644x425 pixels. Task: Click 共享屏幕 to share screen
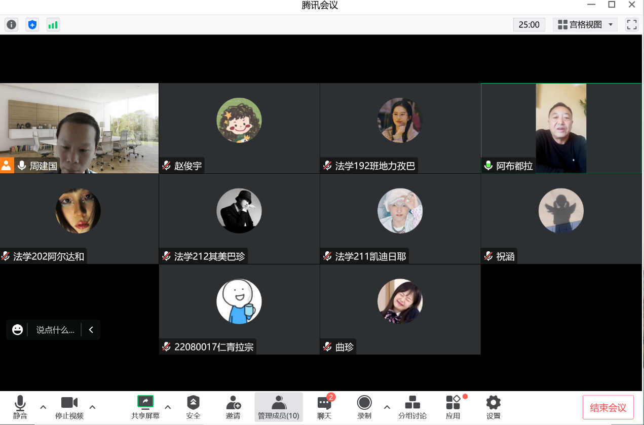click(x=145, y=407)
